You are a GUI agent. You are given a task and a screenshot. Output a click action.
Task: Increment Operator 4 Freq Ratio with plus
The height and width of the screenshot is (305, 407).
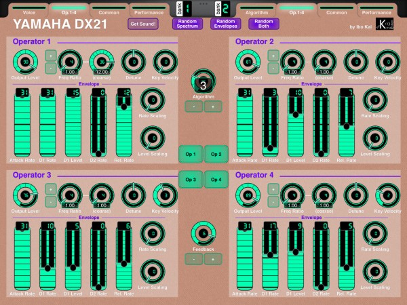pyautogui.click(x=273, y=189)
